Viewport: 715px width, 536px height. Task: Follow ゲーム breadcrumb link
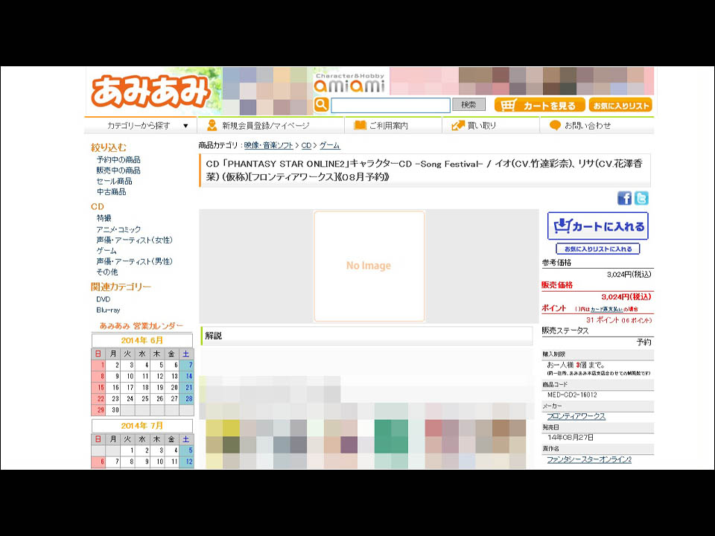click(x=330, y=145)
